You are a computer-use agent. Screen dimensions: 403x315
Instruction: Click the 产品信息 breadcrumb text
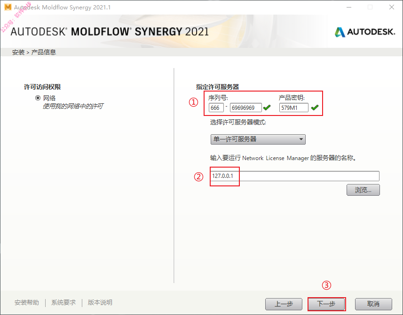pos(43,52)
